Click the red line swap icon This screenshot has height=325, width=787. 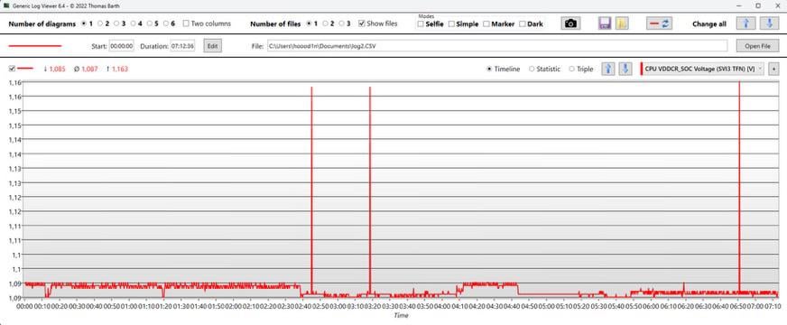click(659, 23)
